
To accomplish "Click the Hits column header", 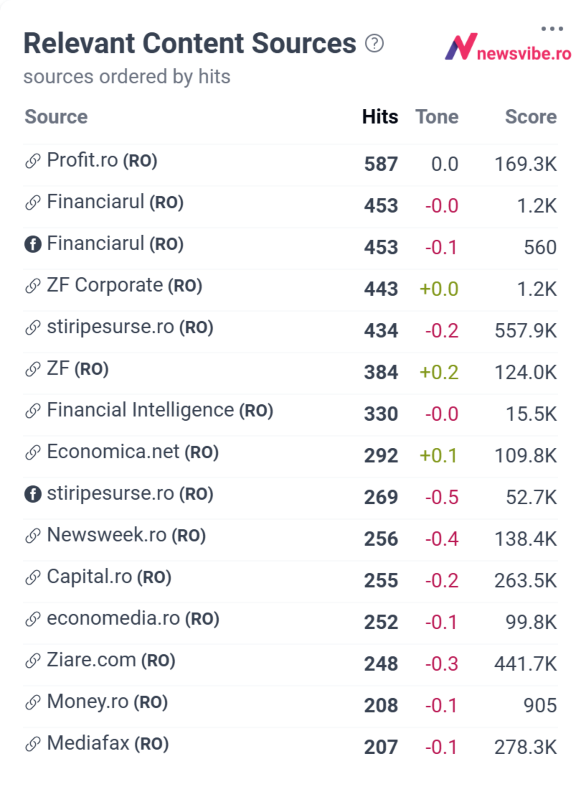I will point(380,117).
